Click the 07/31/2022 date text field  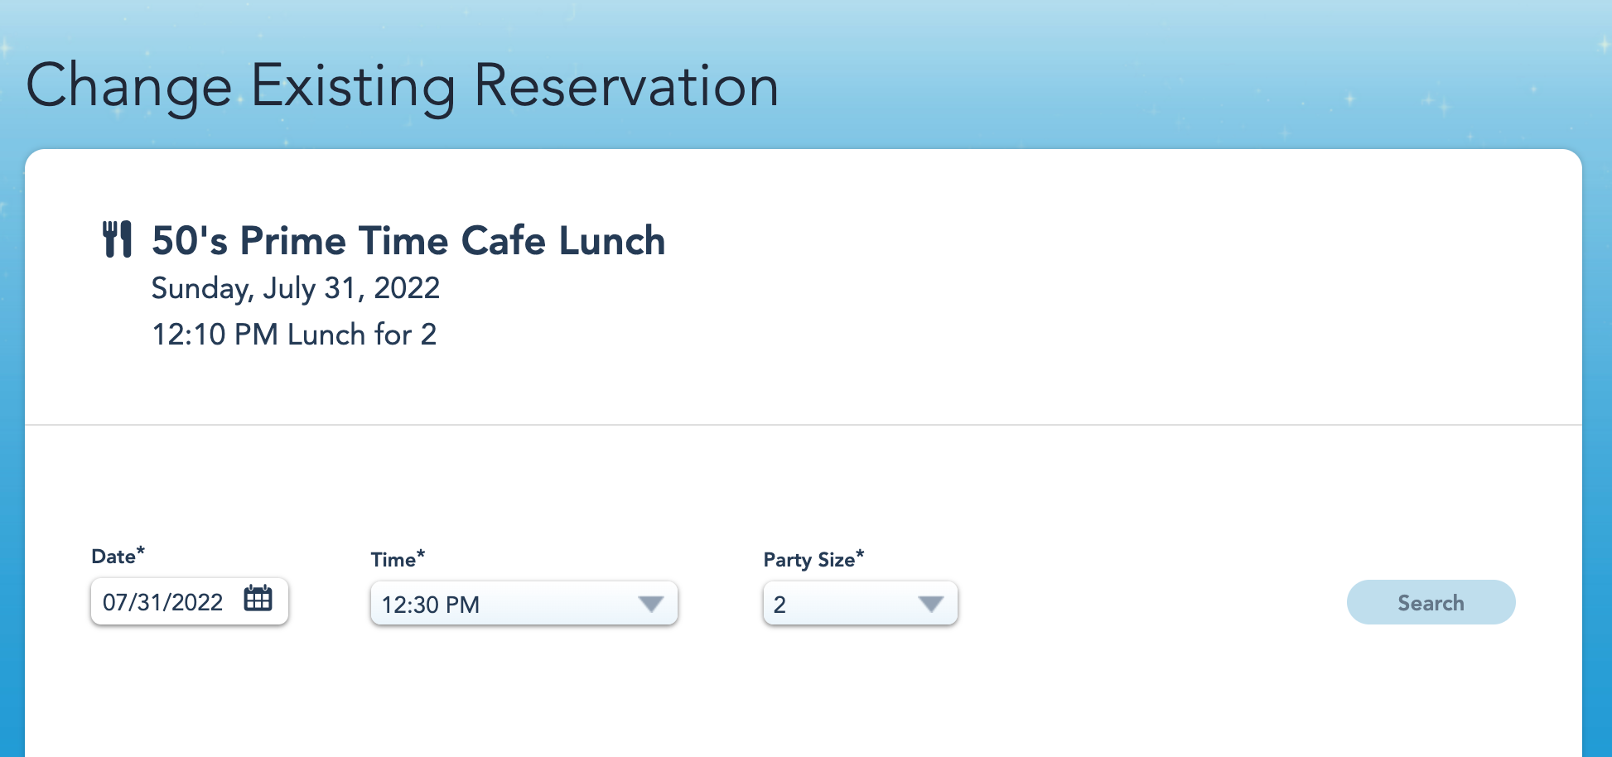tap(163, 602)
